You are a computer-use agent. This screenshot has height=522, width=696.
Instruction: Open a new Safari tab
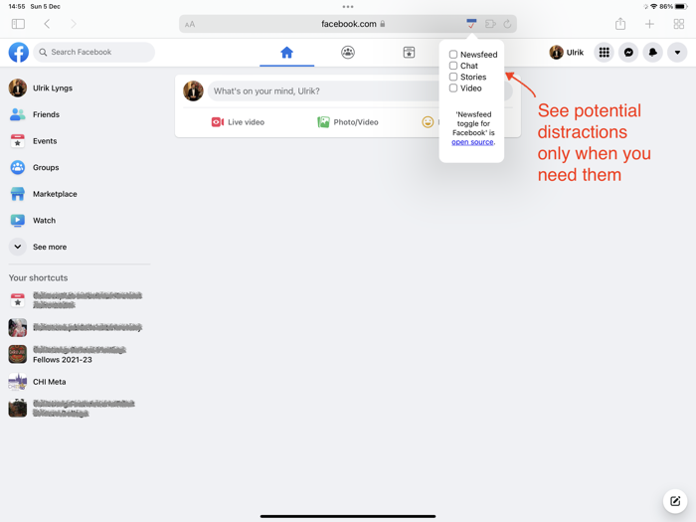(649, 24)
